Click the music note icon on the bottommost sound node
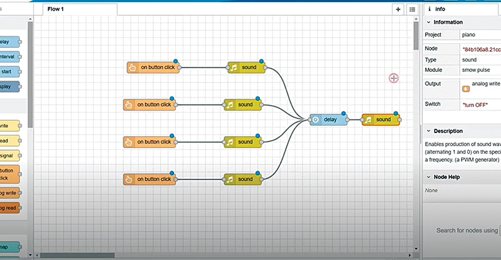This screenshot has height=260, width=501. [x=230, y=179]
